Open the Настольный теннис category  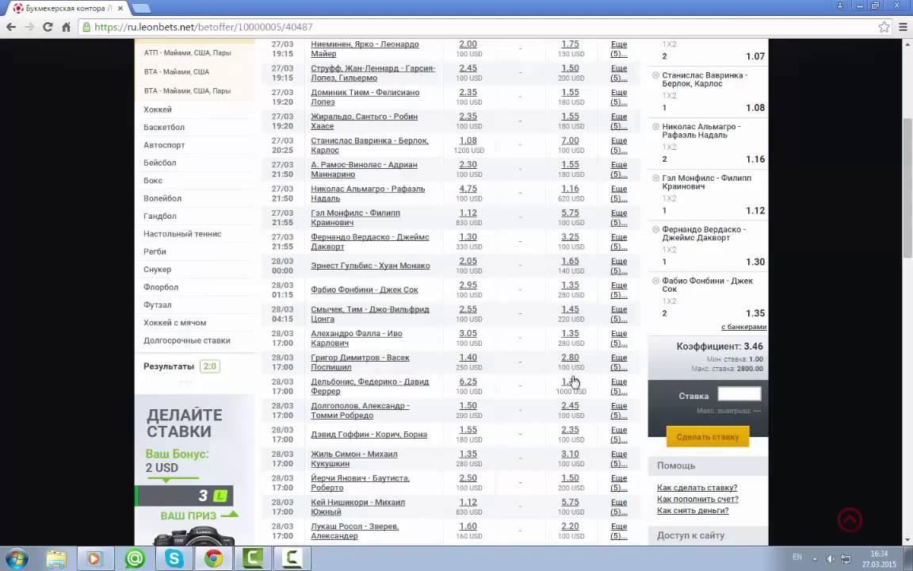coord(182,234)
